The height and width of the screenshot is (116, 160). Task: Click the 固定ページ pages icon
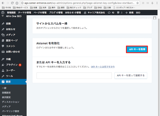click(x=3, y=40)
